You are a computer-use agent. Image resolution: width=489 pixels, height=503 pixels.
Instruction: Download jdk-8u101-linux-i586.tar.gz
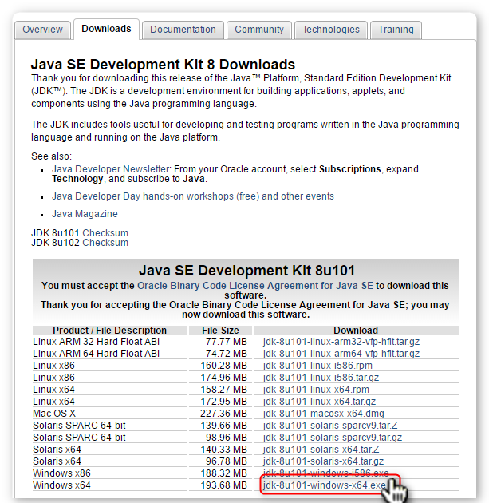point(321,378)
